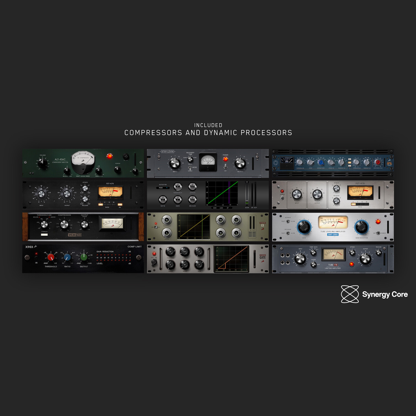Click the digital compressor Gain fader

click(247, 194)
